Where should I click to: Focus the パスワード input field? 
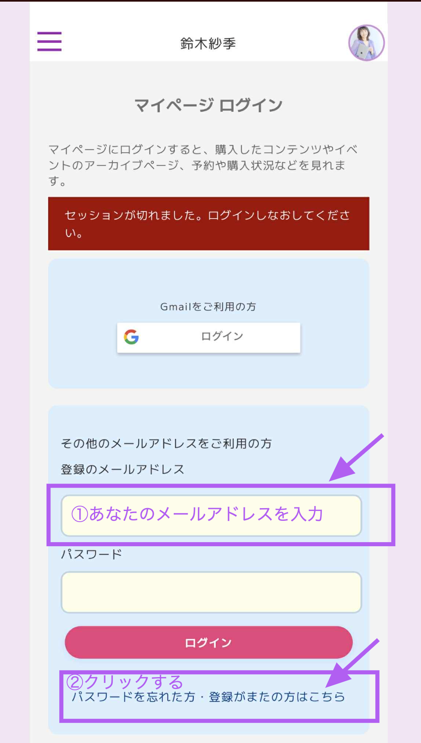point(211,592)
